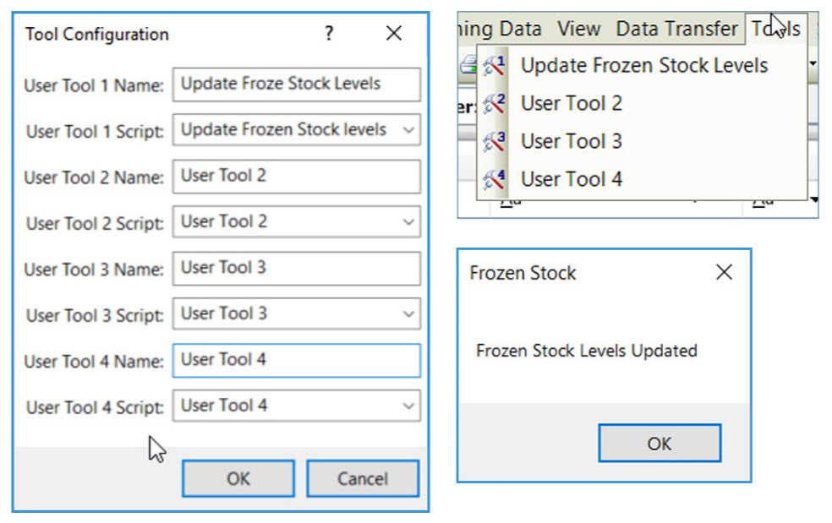Click the tool icon beside User Tool 2
Viewport: 832px width, 523px height.
click(x=494, y=104)
